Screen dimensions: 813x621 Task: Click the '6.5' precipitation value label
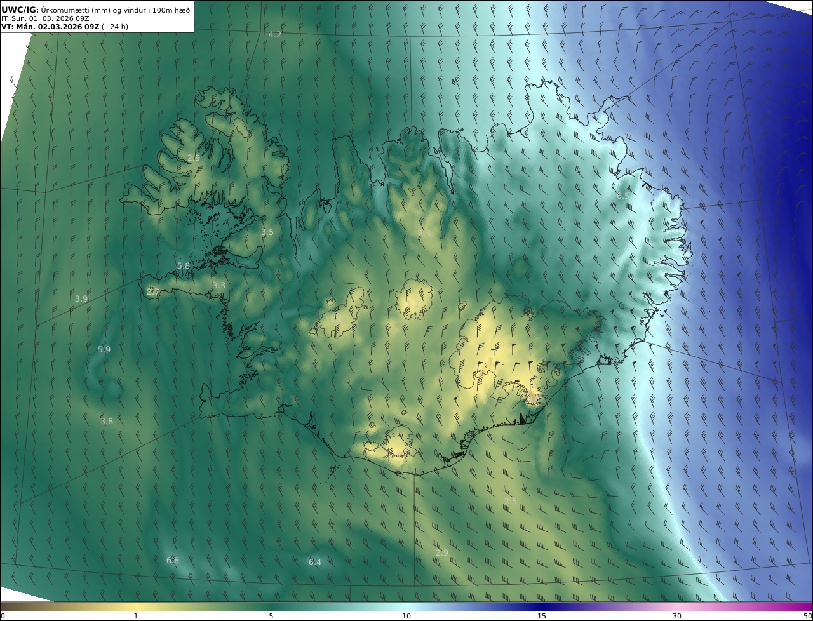point(623,196)
